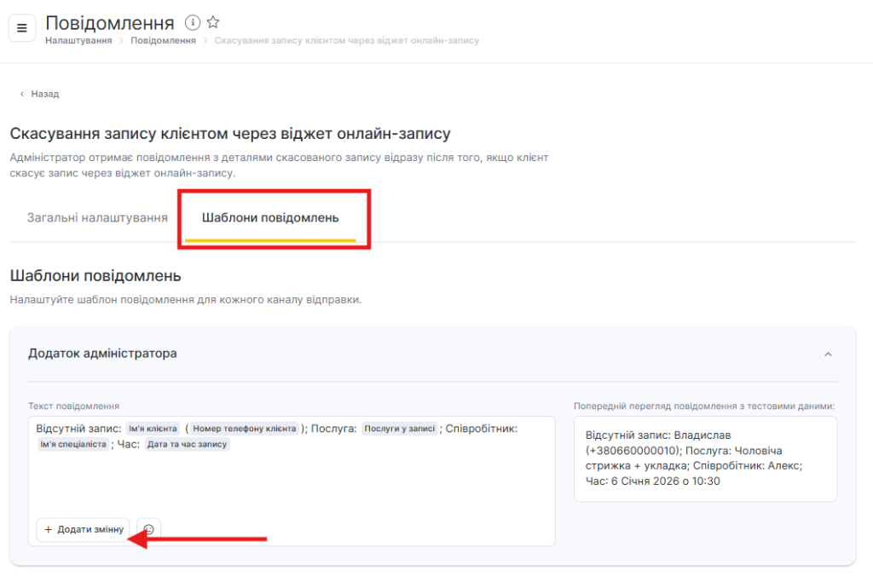Mark page as favorite with star icon

point(213,22)
